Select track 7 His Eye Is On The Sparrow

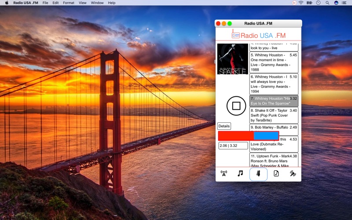[x=274, y=101]
